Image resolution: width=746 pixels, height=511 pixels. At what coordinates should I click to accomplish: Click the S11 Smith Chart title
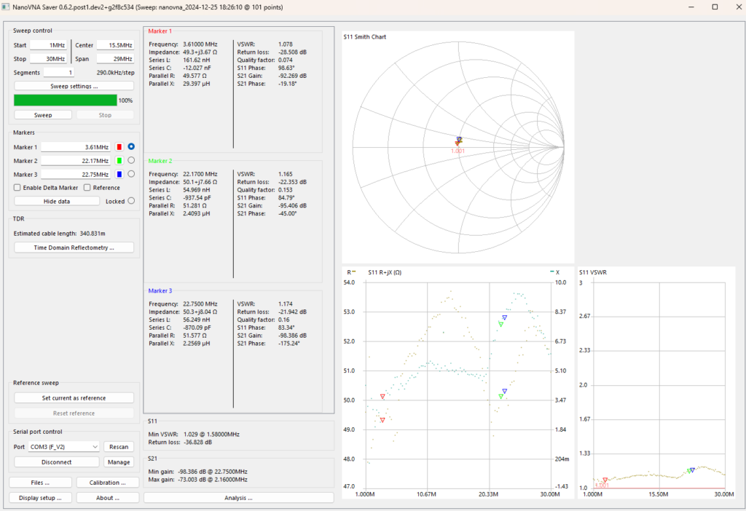[365, 36]
